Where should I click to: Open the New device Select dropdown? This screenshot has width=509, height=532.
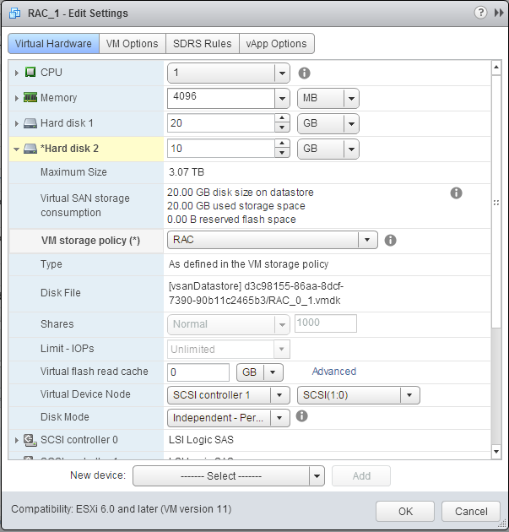point(229,475)
